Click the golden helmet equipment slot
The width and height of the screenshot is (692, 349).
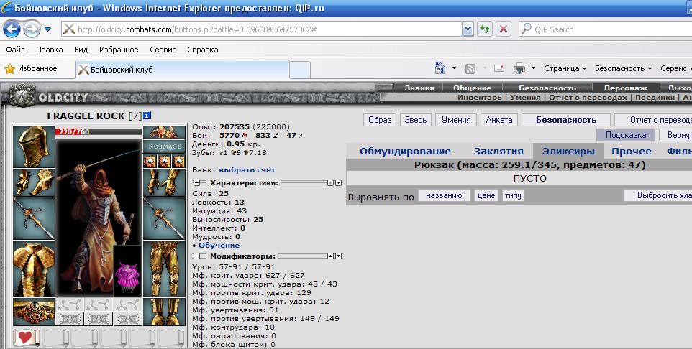(x=34, y=146)
